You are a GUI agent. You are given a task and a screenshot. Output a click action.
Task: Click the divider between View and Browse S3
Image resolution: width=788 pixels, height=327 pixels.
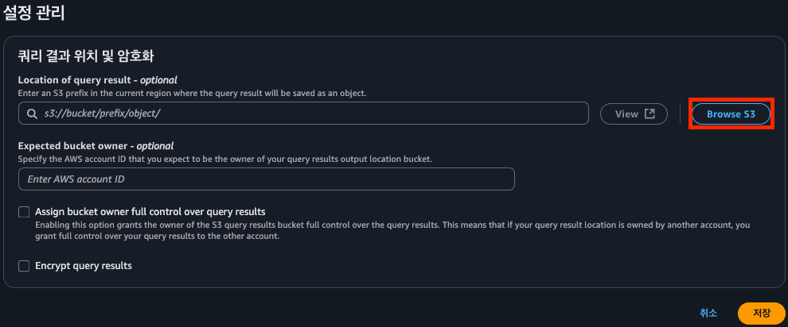pyautogui.click(x=679, y=113)
